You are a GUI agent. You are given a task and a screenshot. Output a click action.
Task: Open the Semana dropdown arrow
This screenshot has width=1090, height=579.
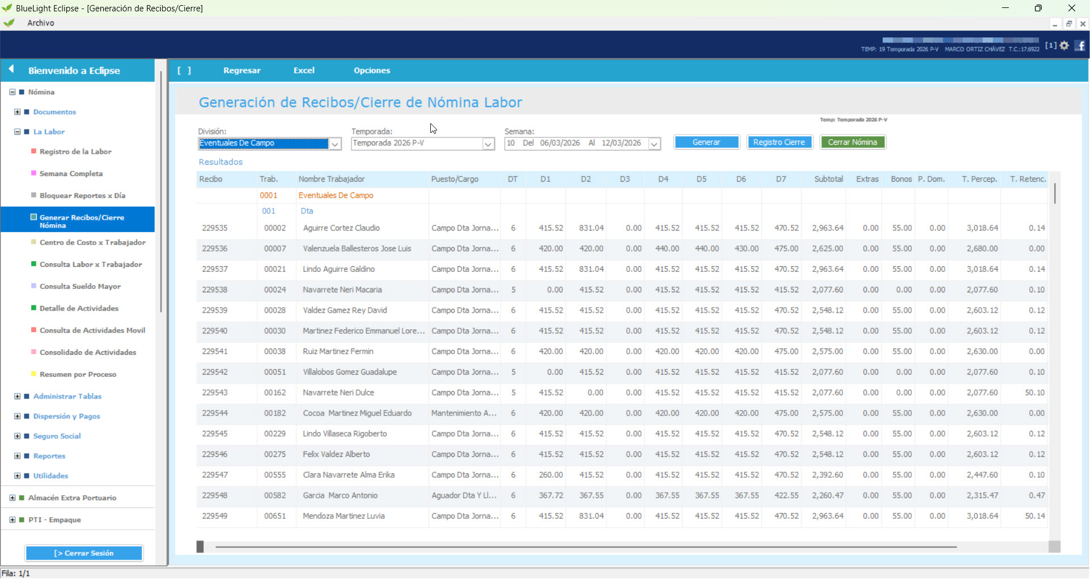point(655,144)
